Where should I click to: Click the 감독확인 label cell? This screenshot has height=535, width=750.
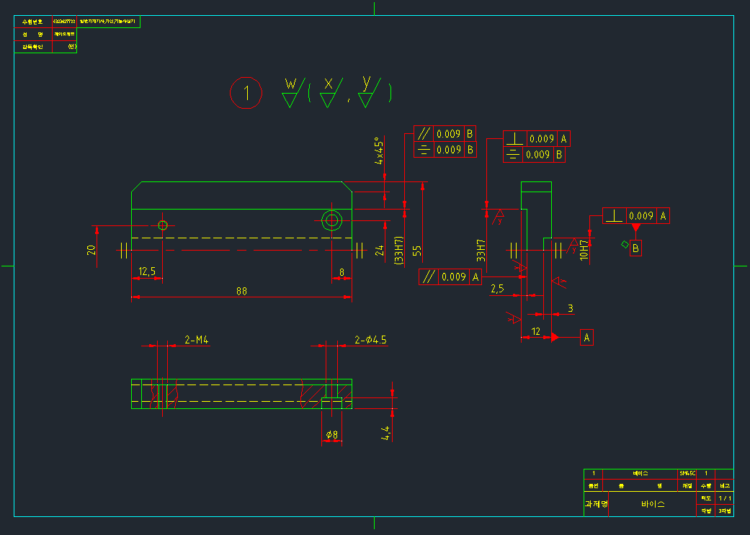33,46
